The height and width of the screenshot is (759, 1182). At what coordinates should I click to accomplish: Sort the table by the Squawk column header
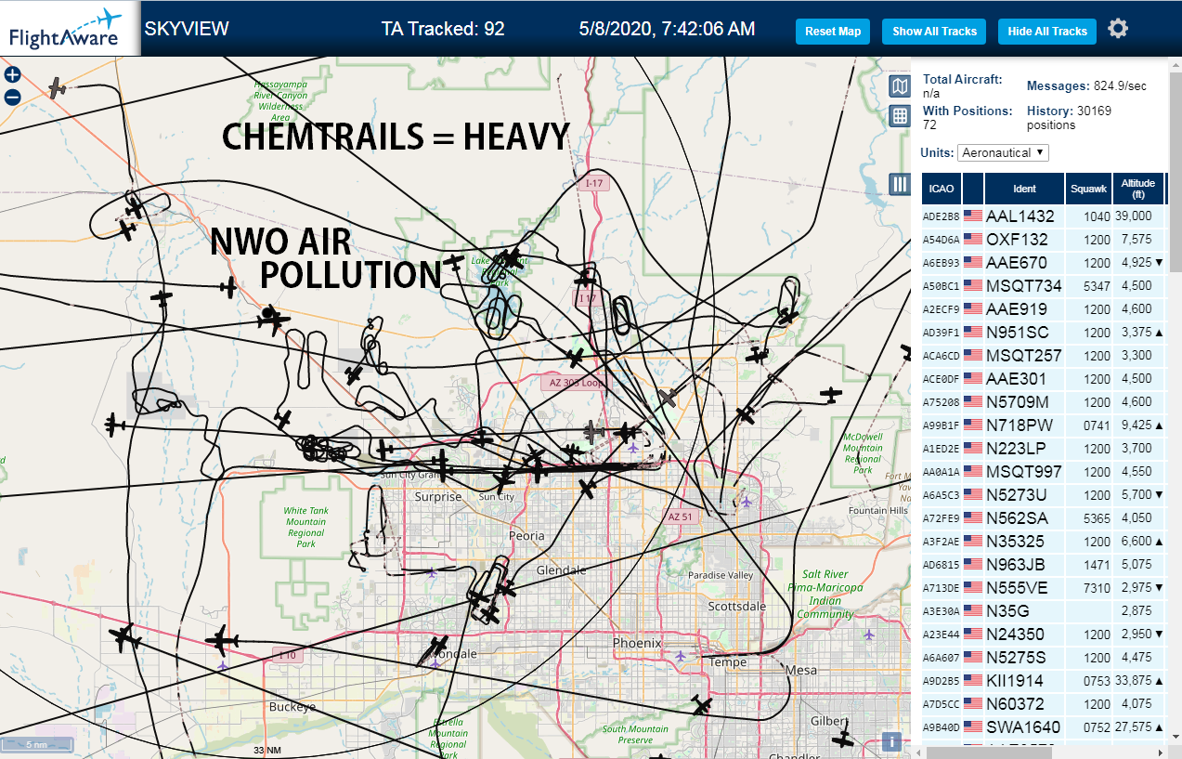[1088, 189]
